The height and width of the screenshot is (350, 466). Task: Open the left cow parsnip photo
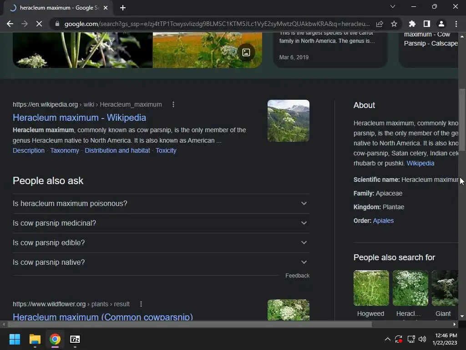click(x=83, y=50)
